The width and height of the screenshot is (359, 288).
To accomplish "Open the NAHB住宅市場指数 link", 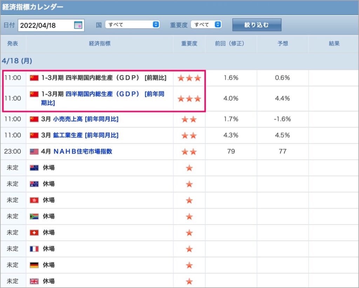I will click(83, 151).
